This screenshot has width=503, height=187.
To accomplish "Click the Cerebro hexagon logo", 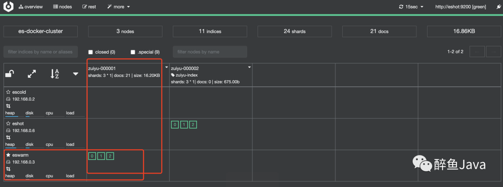I will click(9, 7).
